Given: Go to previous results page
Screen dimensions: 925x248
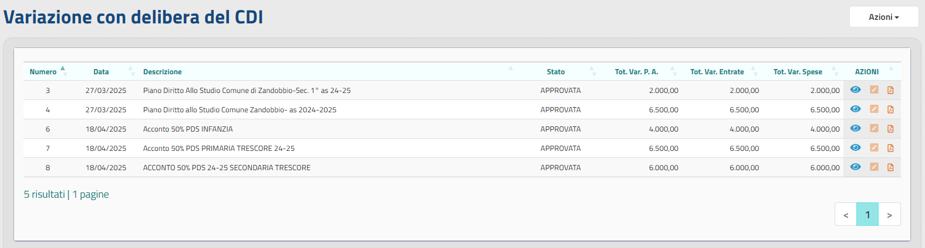Looking at the screenshot, I should (846, 215).
